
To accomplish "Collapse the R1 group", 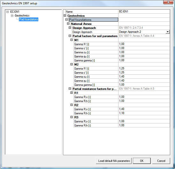I will [72, 93].
